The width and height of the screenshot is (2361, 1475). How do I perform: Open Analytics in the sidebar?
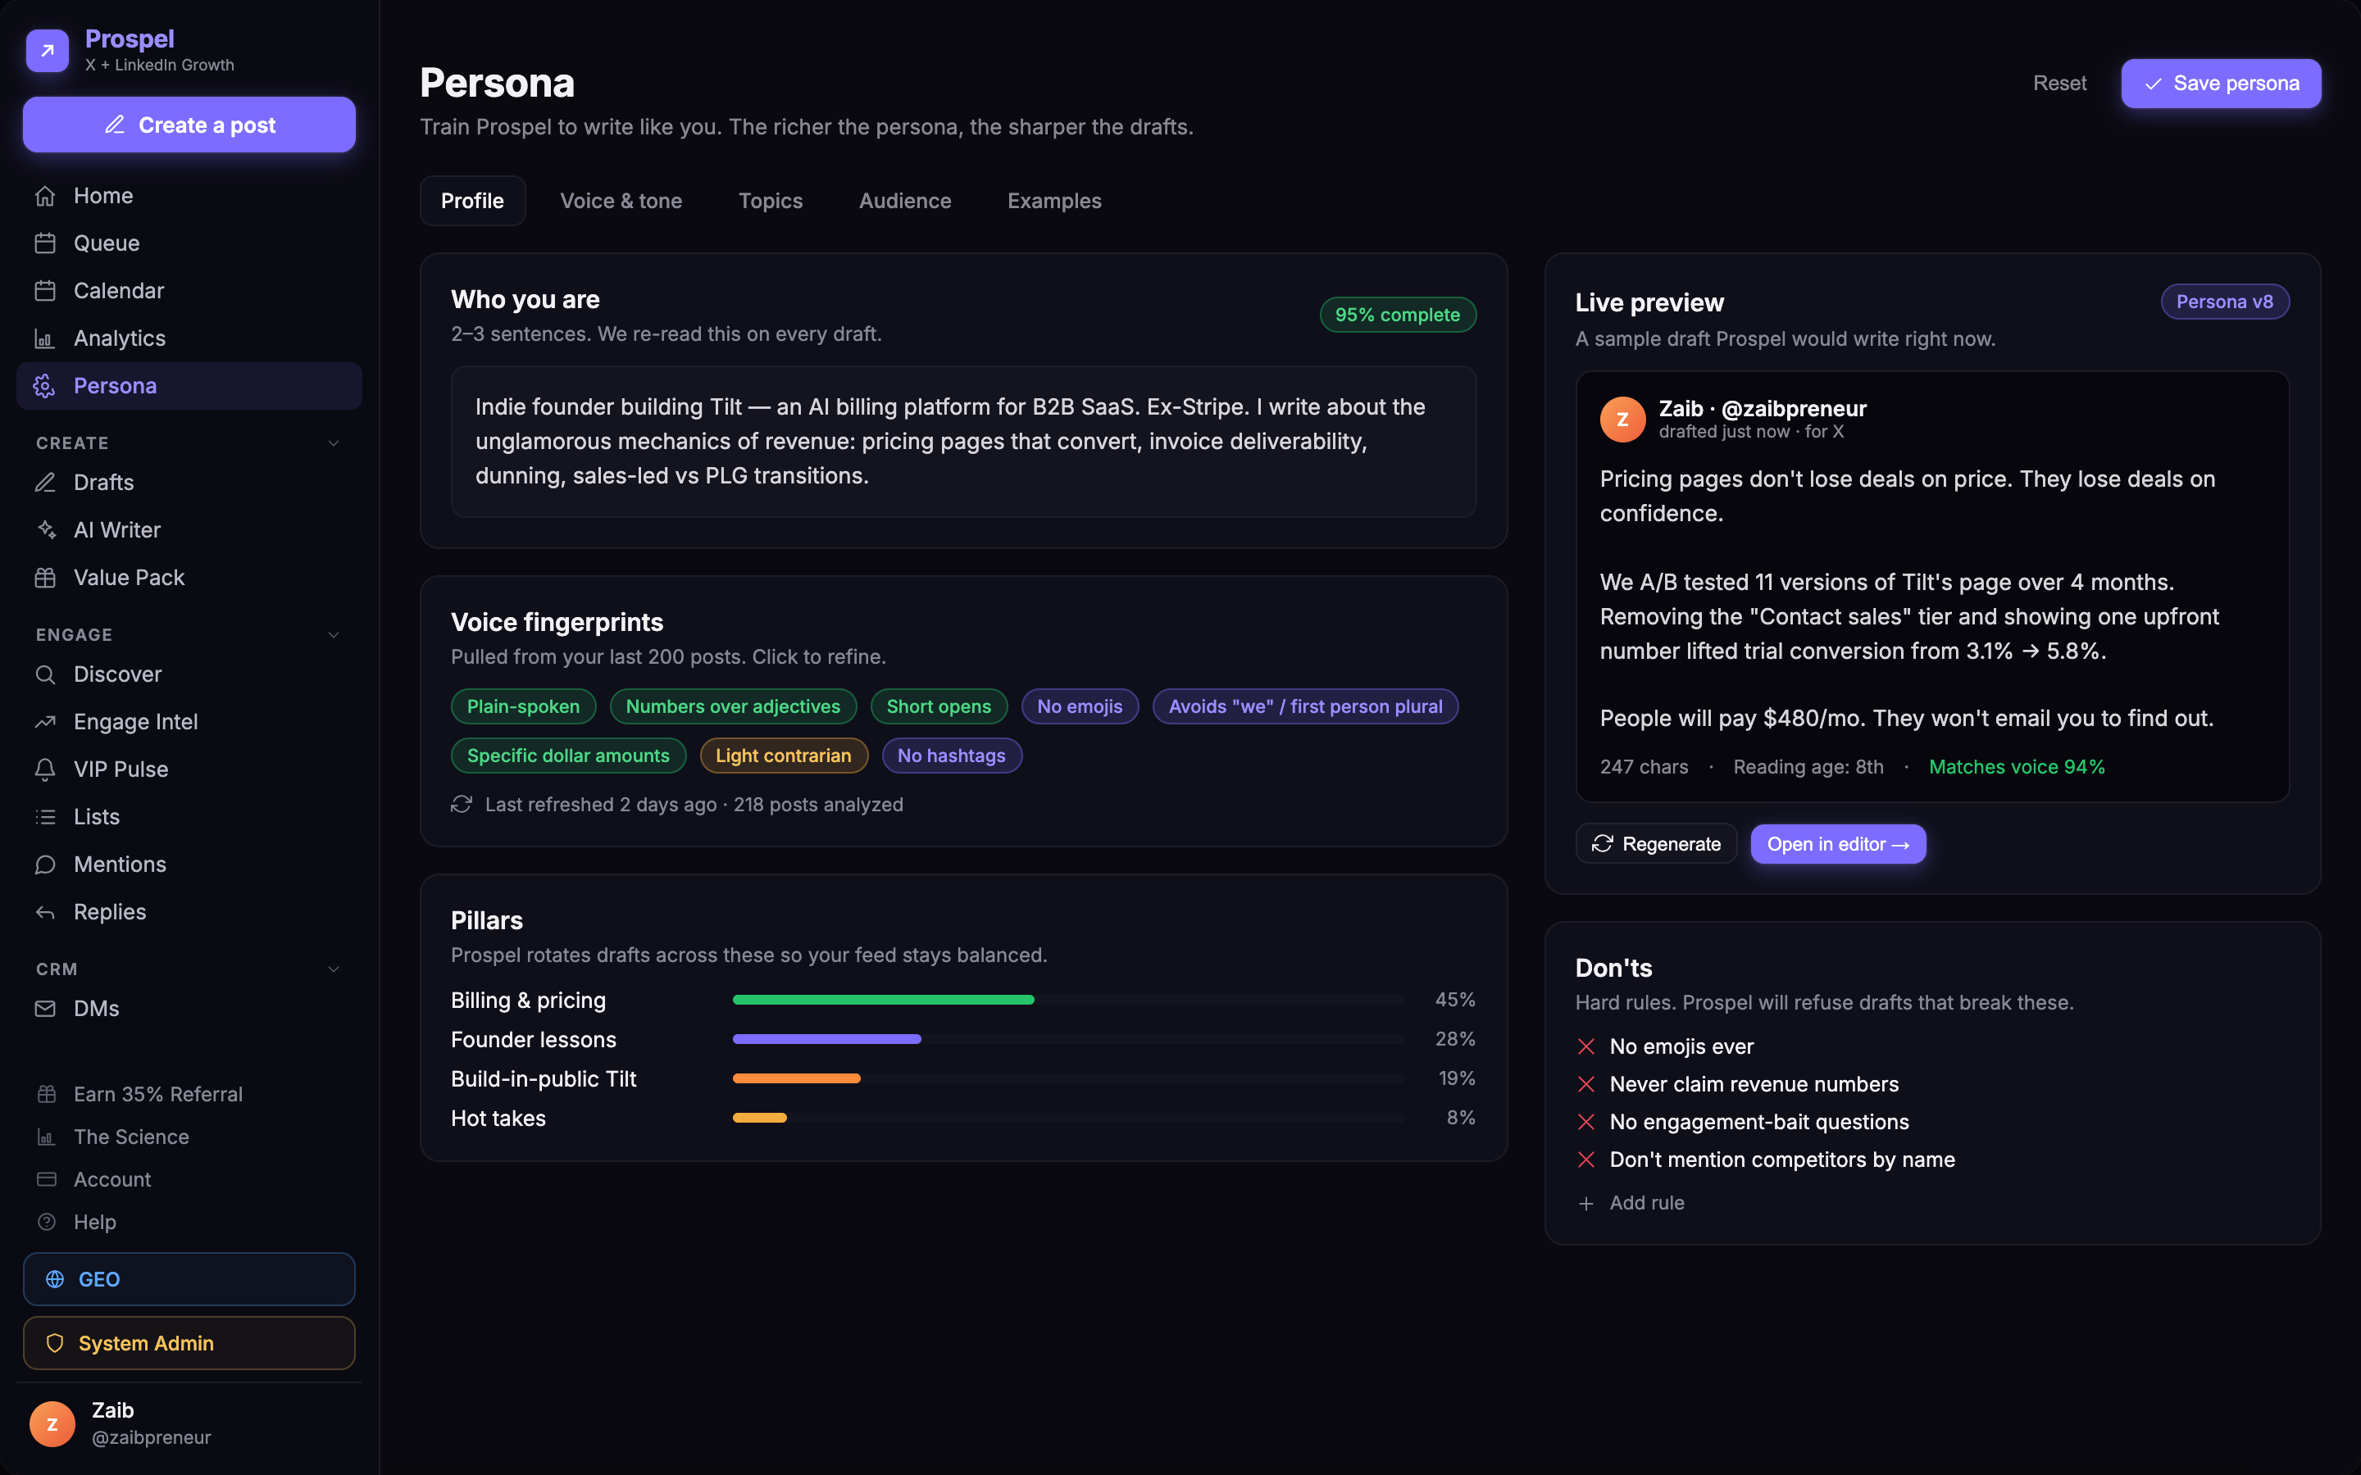coord(189,338)
